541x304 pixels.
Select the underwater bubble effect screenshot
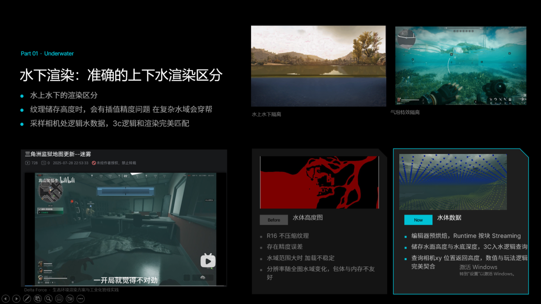coord(461,65)
